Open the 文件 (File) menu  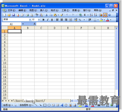tap(12, 10)
